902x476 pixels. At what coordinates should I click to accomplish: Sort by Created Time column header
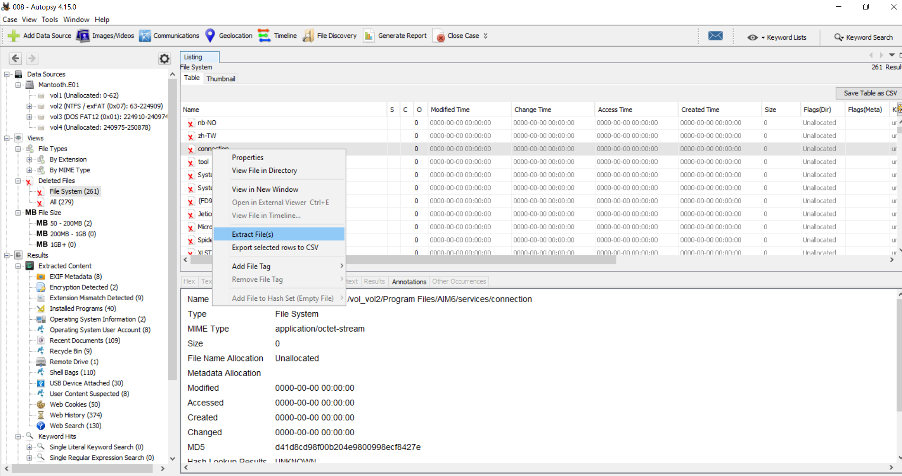click(719, 109)
